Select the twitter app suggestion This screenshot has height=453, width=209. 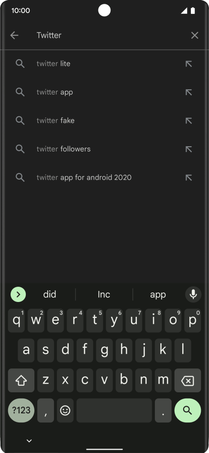coord(104,92)
